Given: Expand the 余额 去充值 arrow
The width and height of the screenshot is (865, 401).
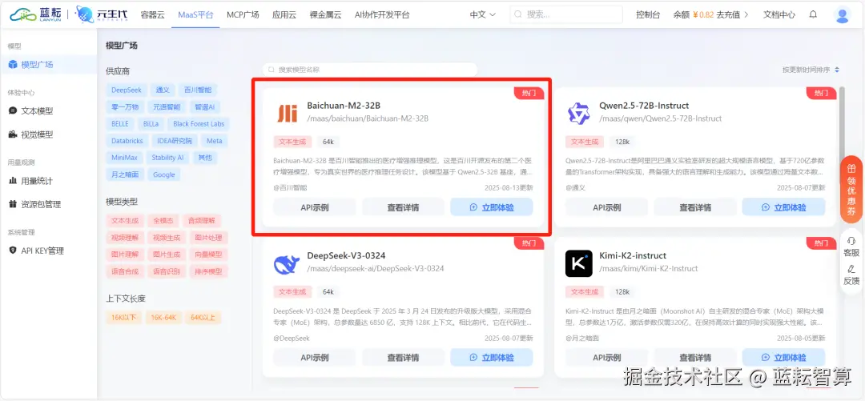Looking at the screenshot, I should [x=746, y=15].
